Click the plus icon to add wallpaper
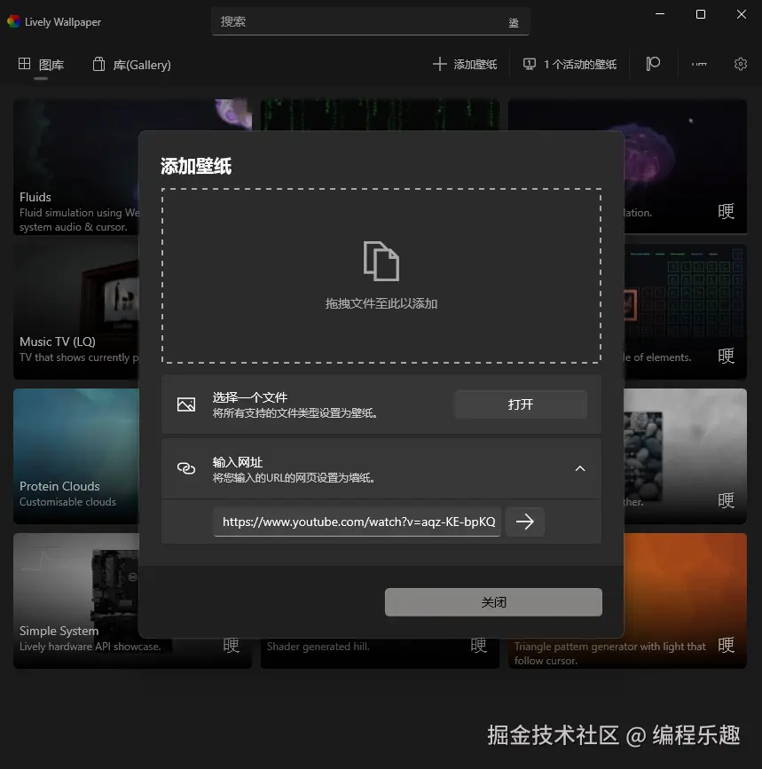The height and width of the screenshot is (769, 762). (x=438, y=64)
